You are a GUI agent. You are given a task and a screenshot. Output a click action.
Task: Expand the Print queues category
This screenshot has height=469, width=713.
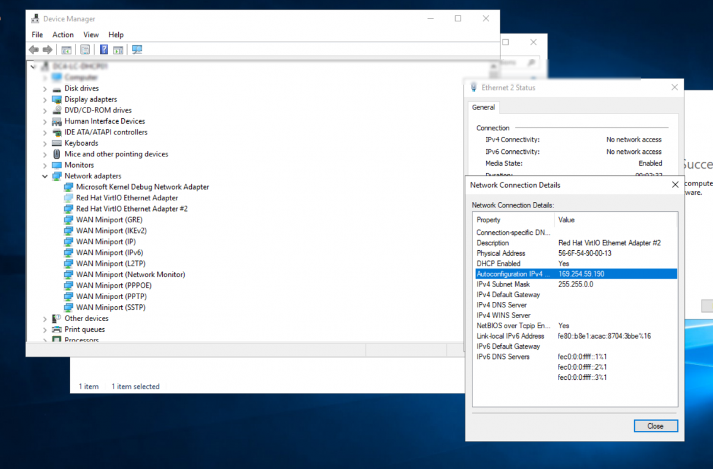click(45, 329)
